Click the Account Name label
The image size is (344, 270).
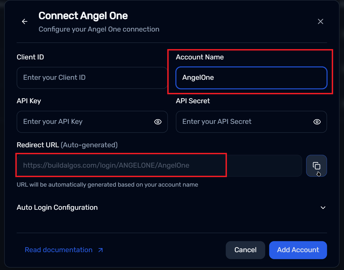tap(200, 57)
